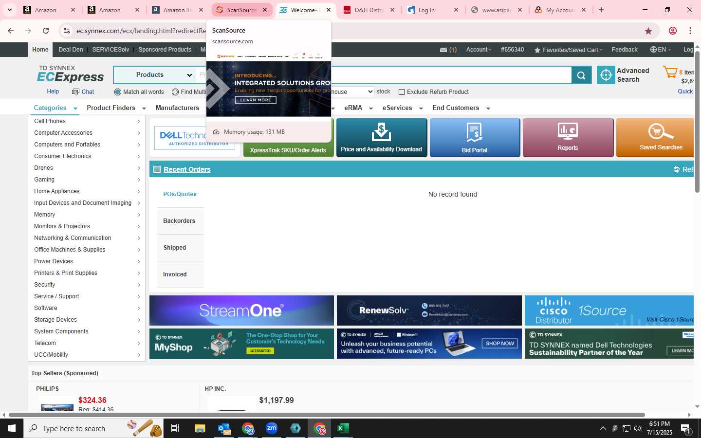Select Match all words radio button

[117, 92]
